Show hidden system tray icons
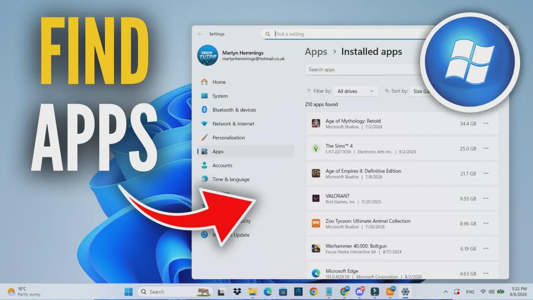The image size is (533, 300). pyautogui.click(x=446, y=292)
